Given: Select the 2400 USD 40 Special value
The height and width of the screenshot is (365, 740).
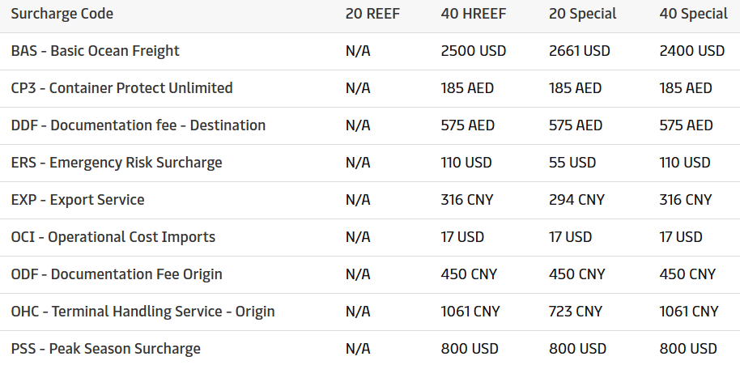Looking at the screenshot, I should pyautogui.click(x=692, y=51).
